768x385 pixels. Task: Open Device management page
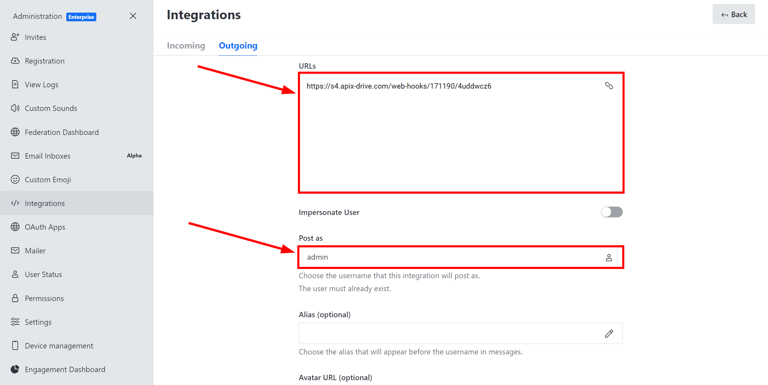pyautogui.click(x=77, y=346)
